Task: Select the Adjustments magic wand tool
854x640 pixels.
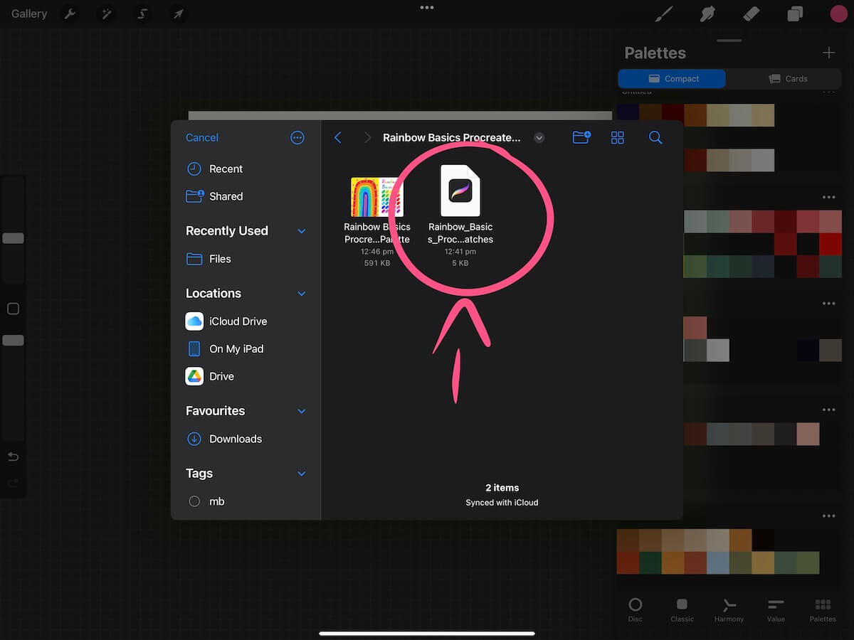Action: coord(106,13)
